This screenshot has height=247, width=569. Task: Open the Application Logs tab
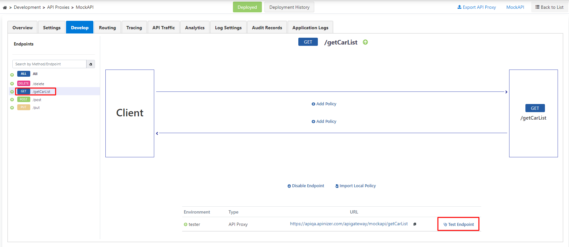(x=310, y=28)
